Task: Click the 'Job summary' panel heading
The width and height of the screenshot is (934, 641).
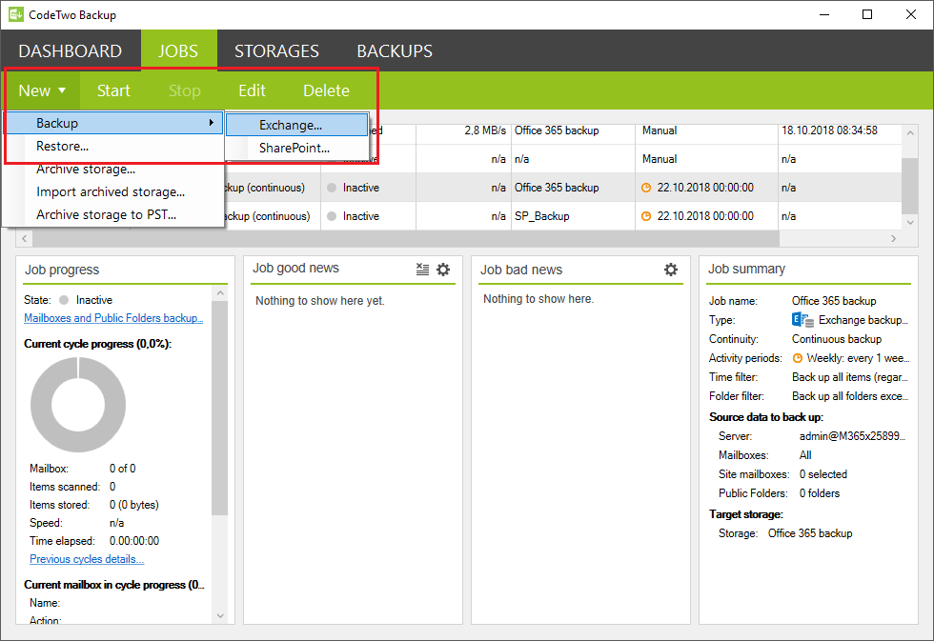Action: coord(746,269)
